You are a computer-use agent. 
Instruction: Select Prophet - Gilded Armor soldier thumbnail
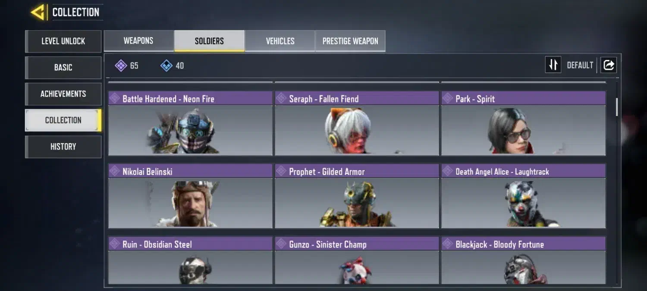[357, 203]
